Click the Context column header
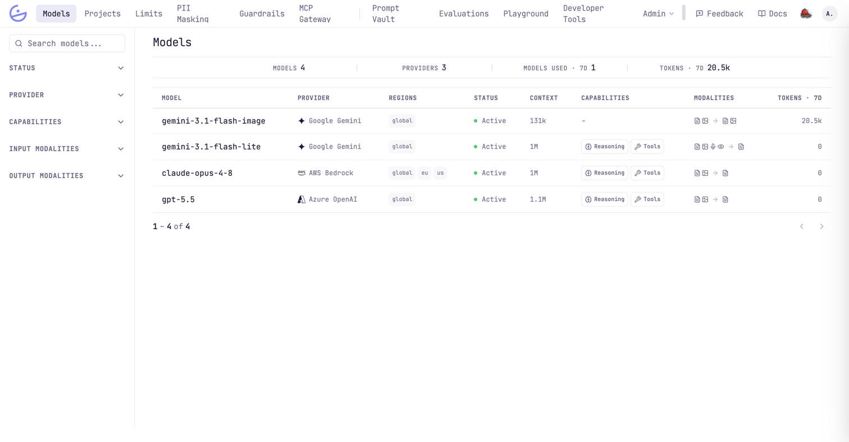Screen dimensions: 849x442 coord(544,98)
